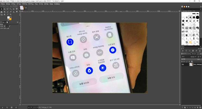Create a new layer button
This screenshot has height=109, width=202.
(182, 107)
